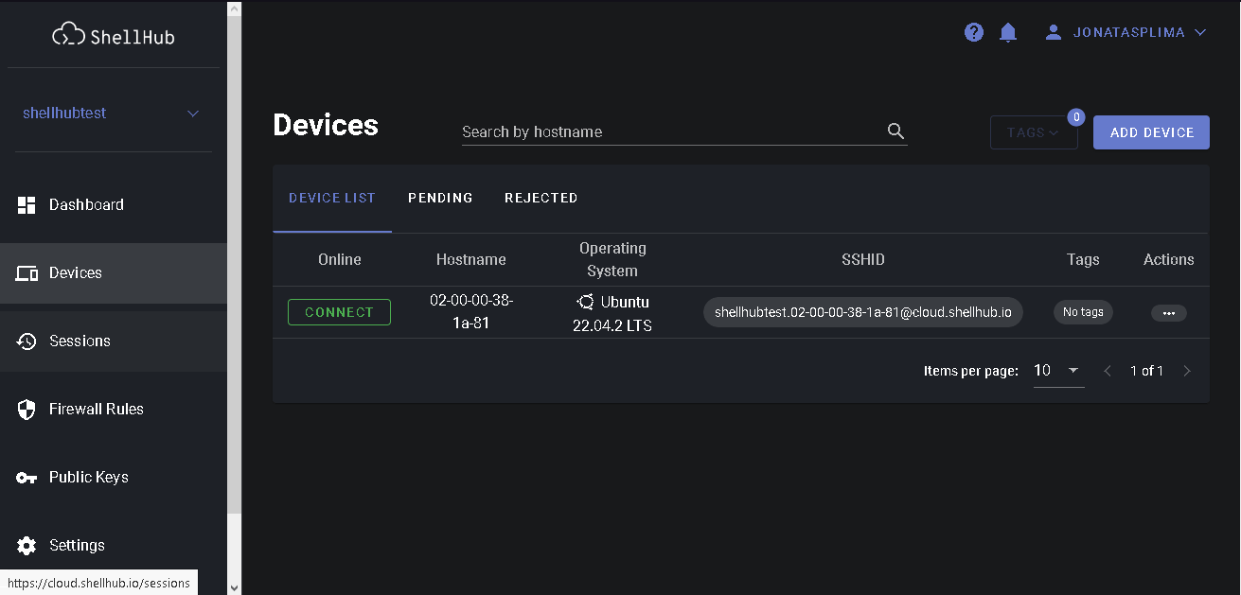The height and width of the screenshot is (595, 1241).
Task: Click the Dashboard grid icon
Action: click(27, 204)
